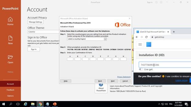Click the Installation ID input field

click(165, 65)
